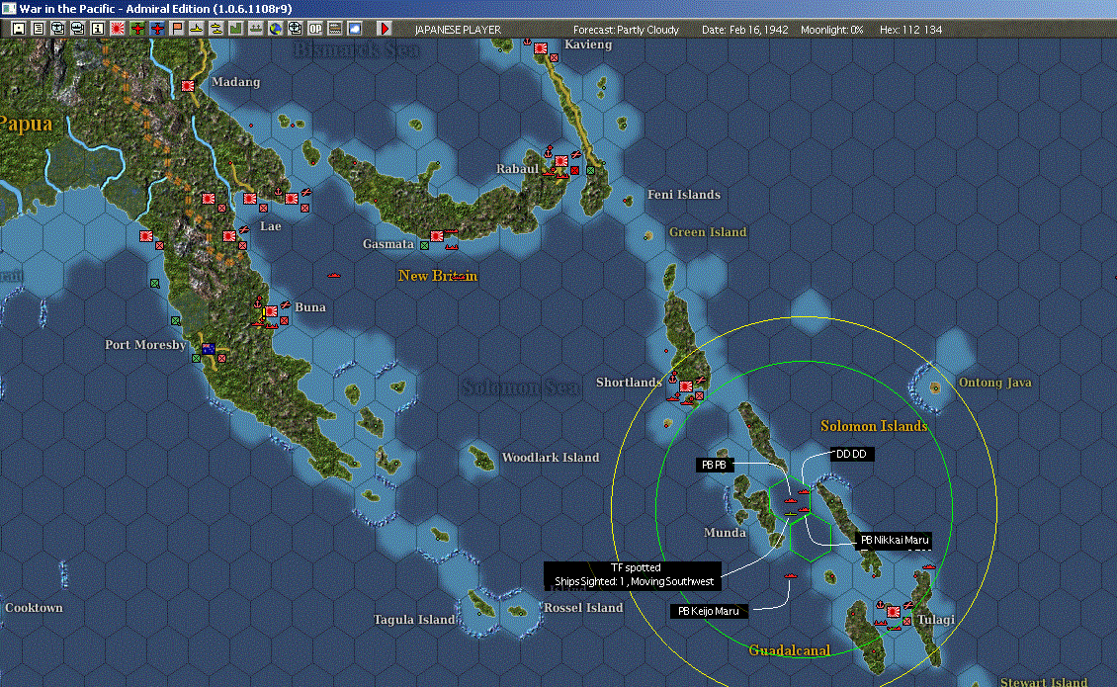Image resolution: width=1117 pixels, height=687 pixels.
Task: Click the Tagula Island map label
Action: (414, 620)
